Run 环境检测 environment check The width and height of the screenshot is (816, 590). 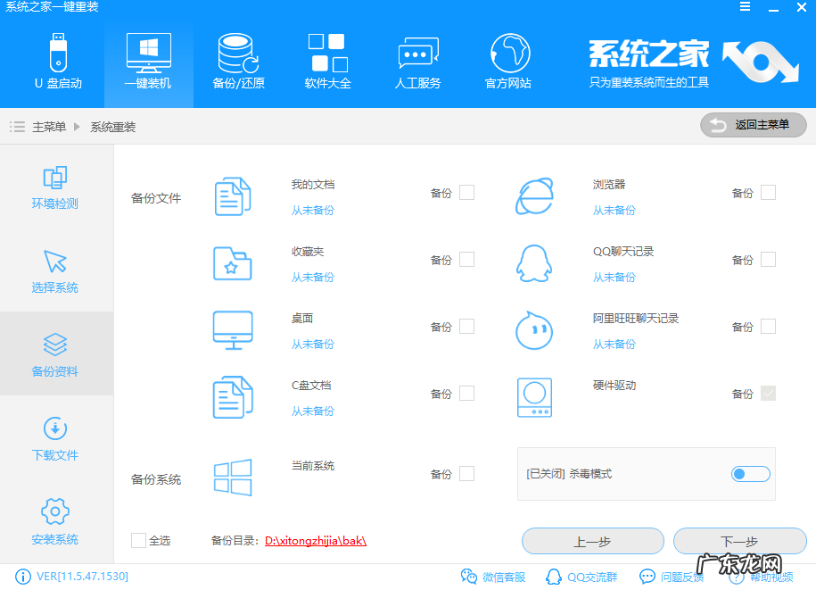click(x=55, y=187)
